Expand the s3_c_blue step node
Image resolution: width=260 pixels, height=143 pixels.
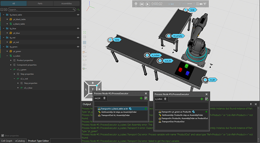(18, 88)
